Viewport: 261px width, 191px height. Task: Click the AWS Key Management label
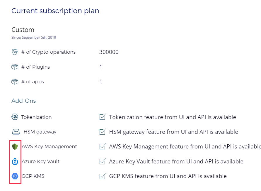(49, 146)
